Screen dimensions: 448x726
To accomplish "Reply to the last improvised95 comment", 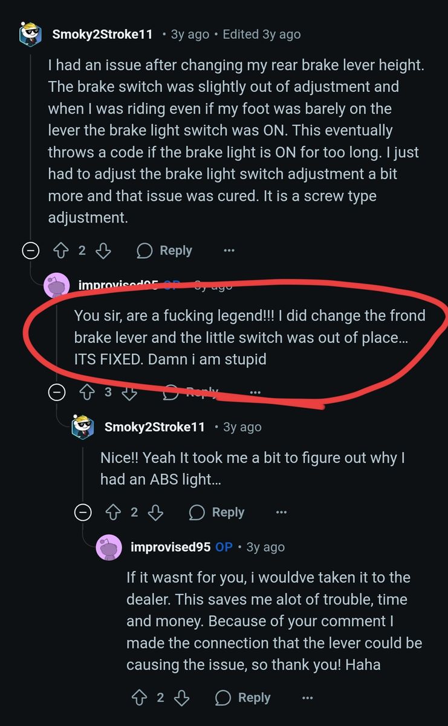I will point(242,698).
